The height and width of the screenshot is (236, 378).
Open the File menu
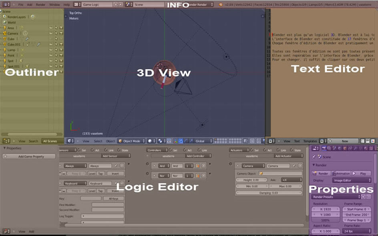[x=21, y=4]
